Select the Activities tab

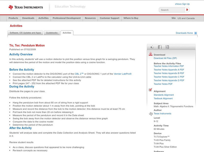click(x=67, y=33)
